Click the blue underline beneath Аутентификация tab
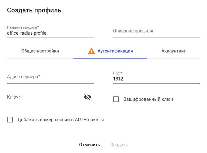Viewport: 207px width, 153px height. click(x=110, y=58)
